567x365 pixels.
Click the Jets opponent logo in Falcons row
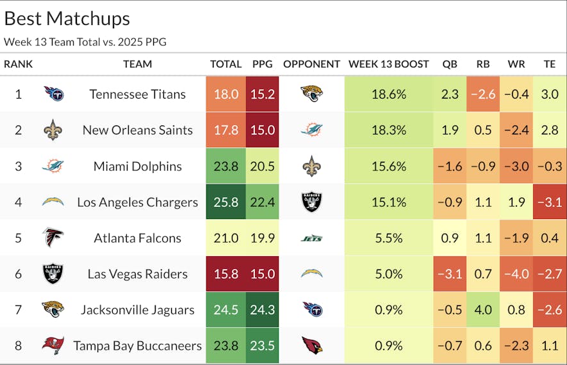point(311,238)
